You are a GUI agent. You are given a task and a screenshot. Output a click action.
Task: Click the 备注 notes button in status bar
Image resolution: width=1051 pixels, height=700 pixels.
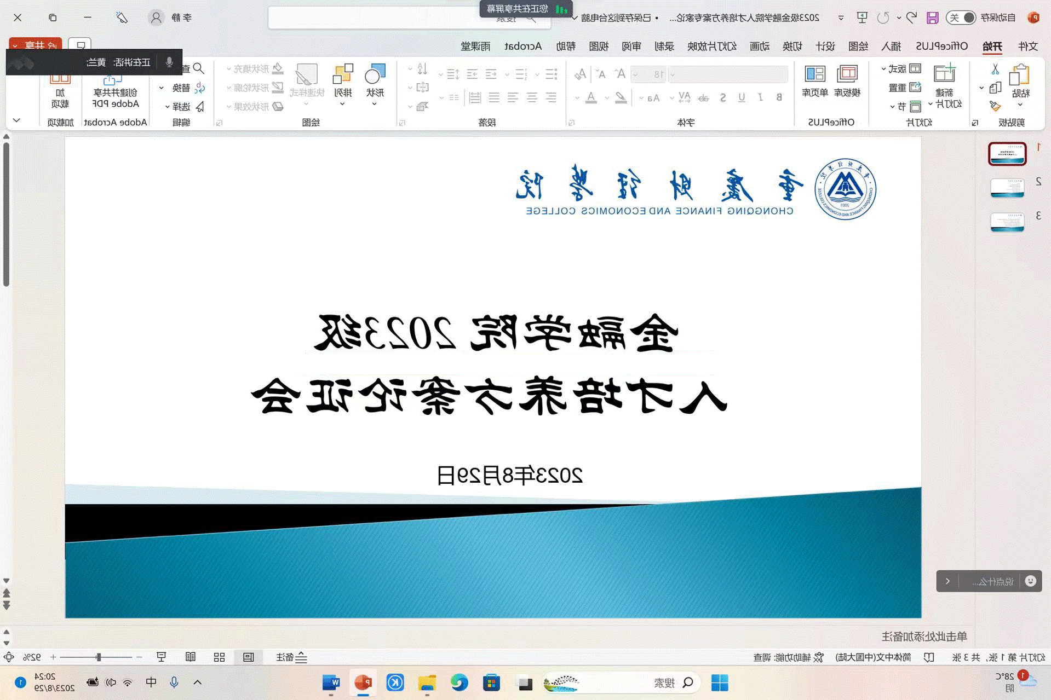(291, 657)
